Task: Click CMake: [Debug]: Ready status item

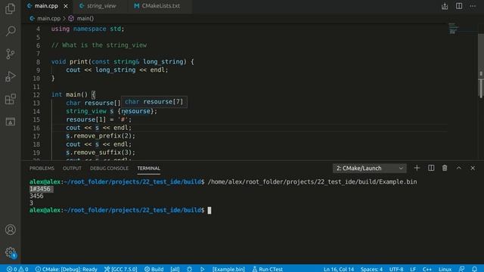Action: (x=67, y=269)
